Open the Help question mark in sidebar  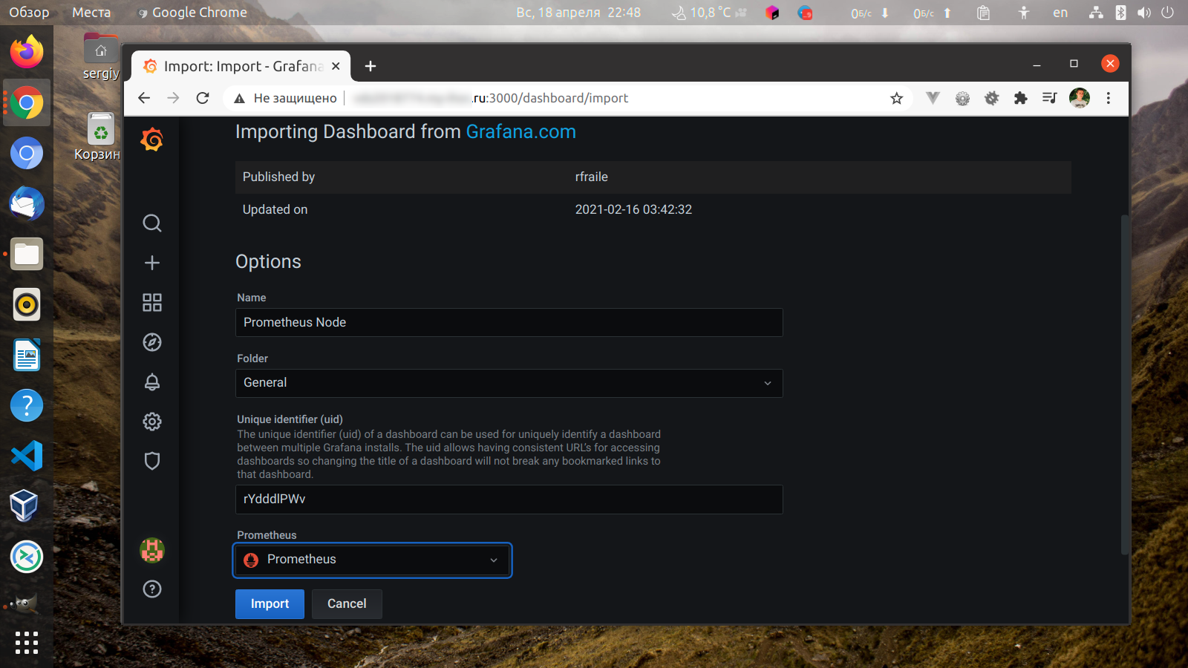tap(152, 589)
